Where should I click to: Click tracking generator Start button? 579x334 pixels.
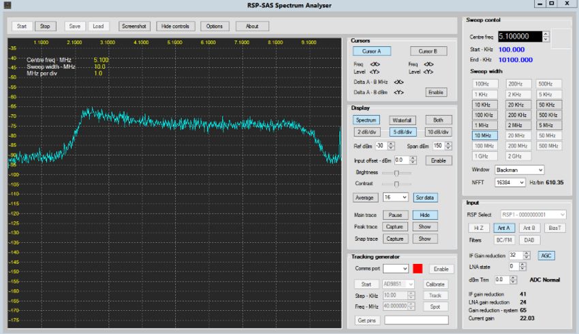tap(366, 284)
